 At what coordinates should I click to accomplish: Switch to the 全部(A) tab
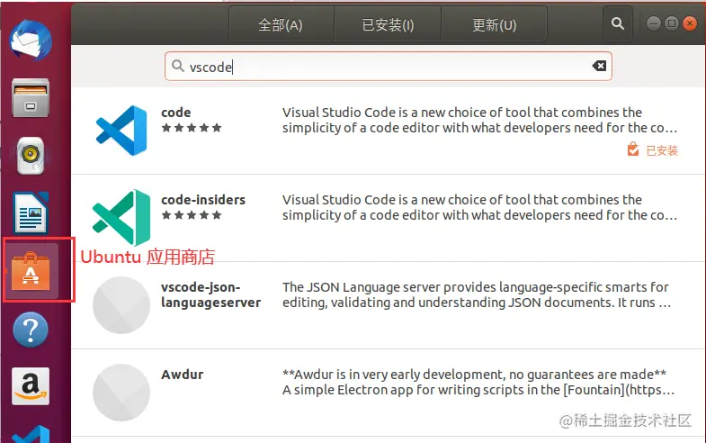[x=281, y=25]
